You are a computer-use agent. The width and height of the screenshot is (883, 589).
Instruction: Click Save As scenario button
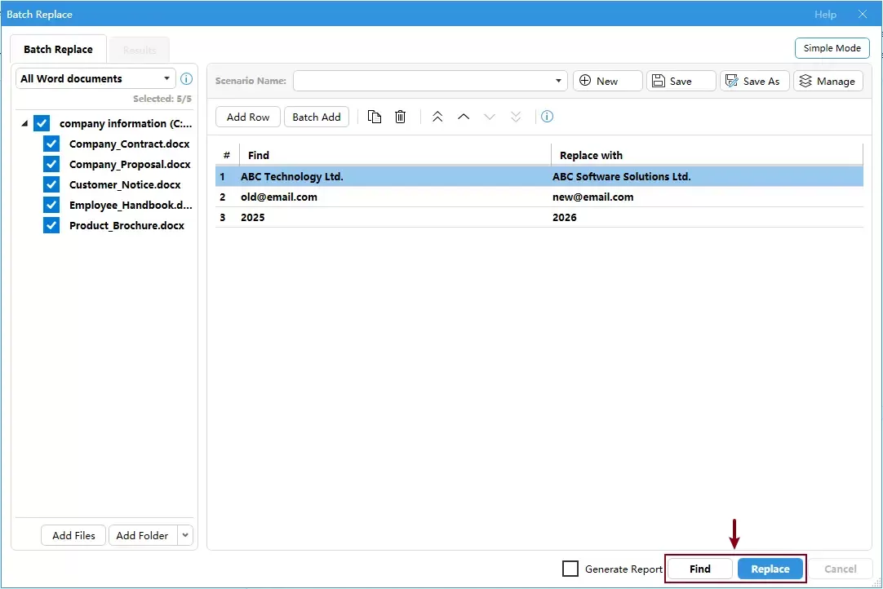coord(755,81)
